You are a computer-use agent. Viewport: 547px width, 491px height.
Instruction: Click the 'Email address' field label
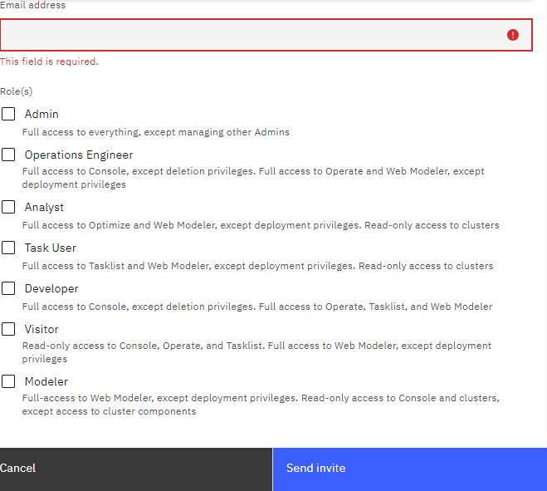(x=33, y=5)
